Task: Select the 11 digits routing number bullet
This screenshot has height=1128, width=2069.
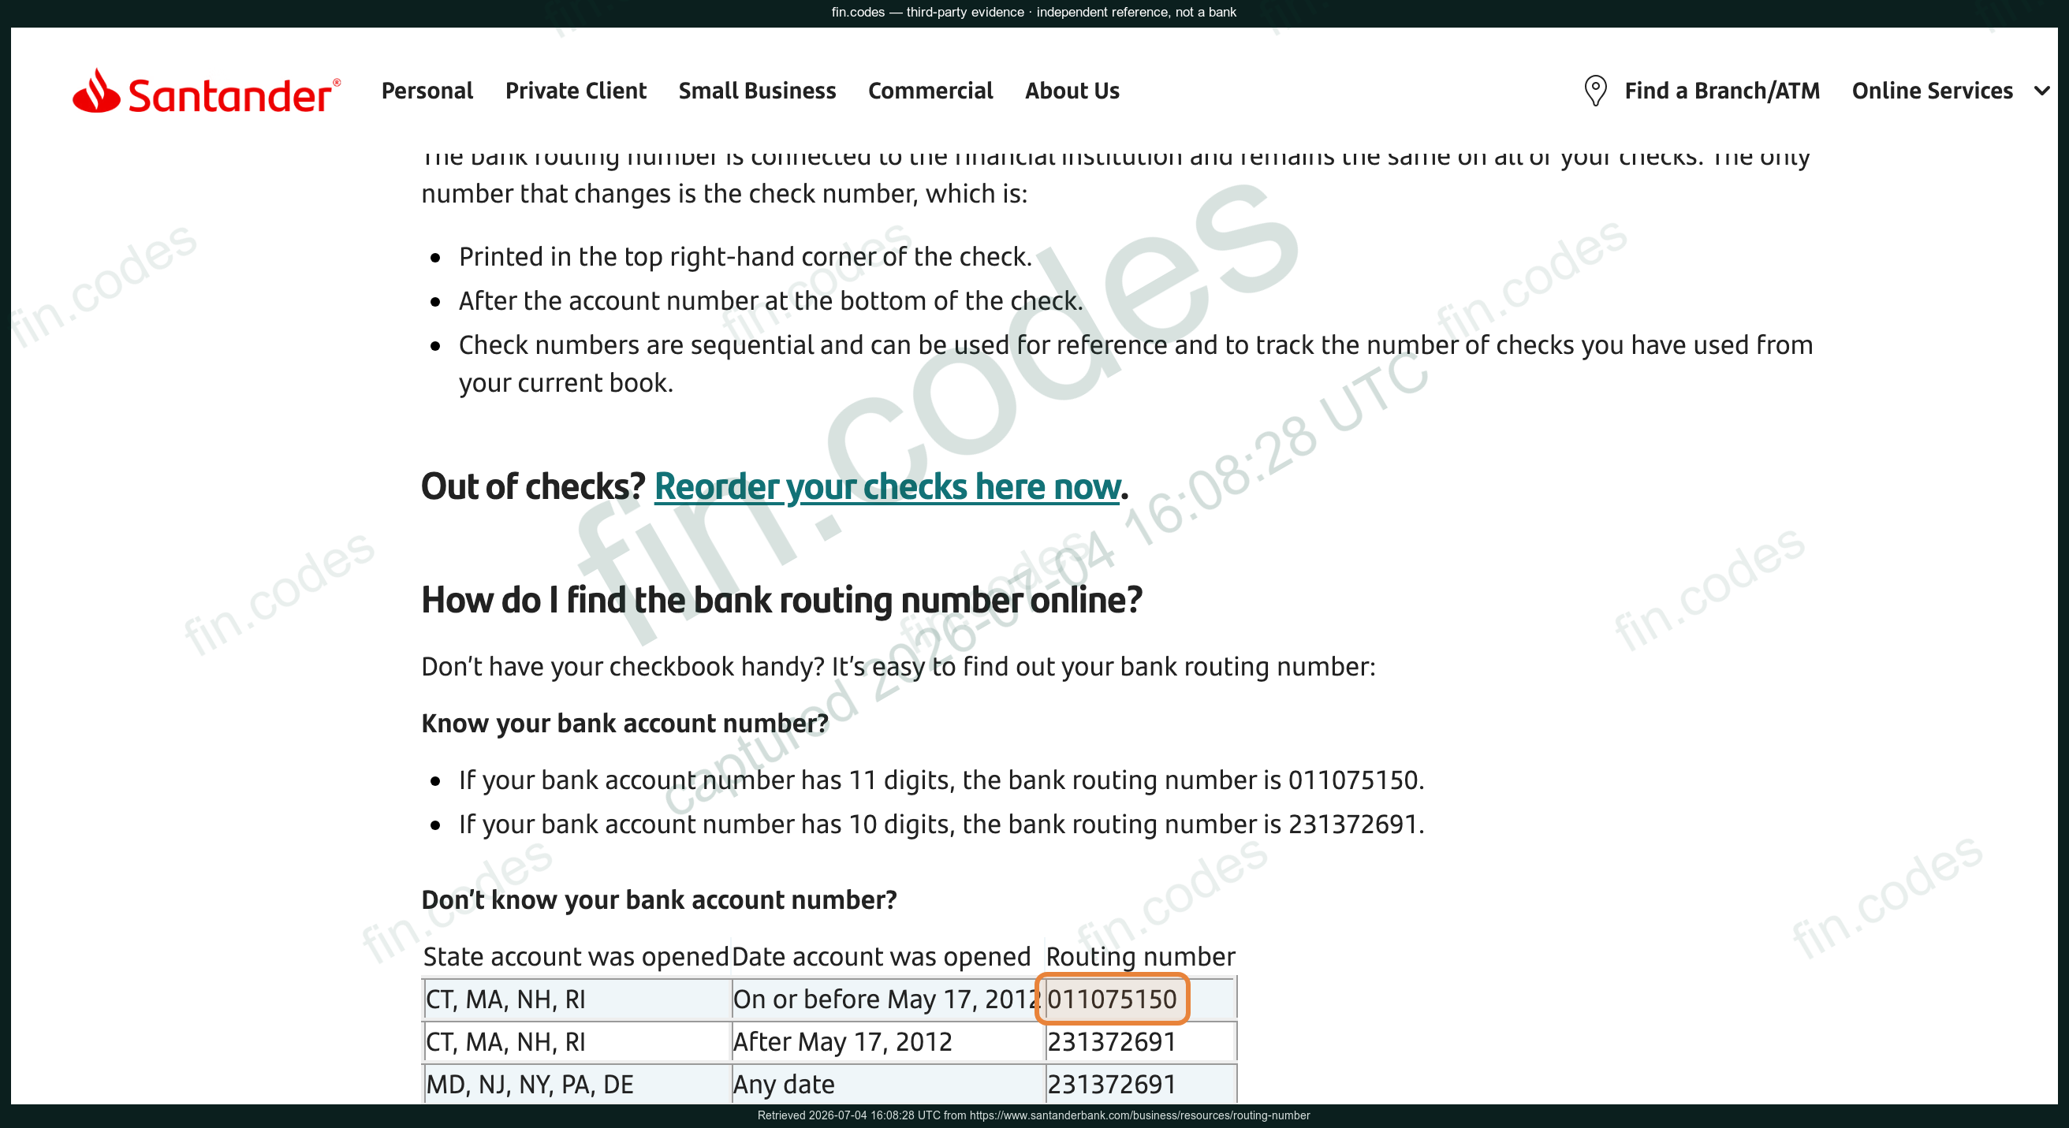Action: (x=941, y=780)
